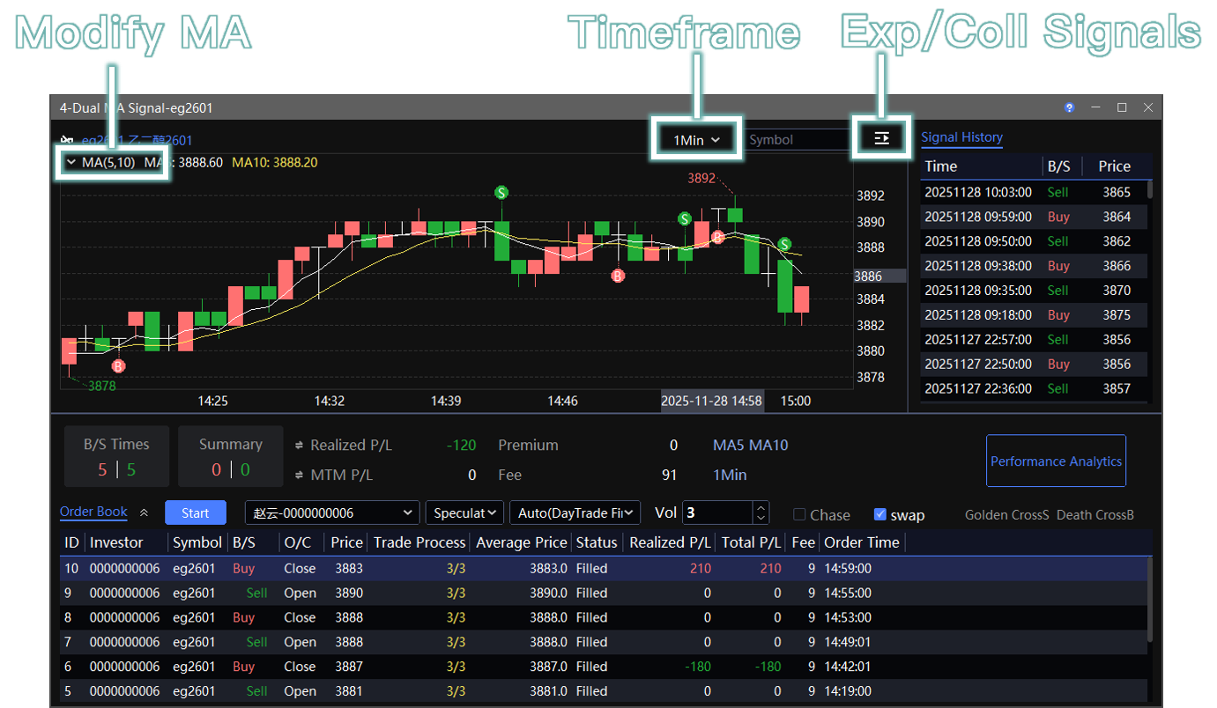Uncheck the swap checkbox
Screen dimensions: 1217x708
pyautogui.click(x=879, y=514)
